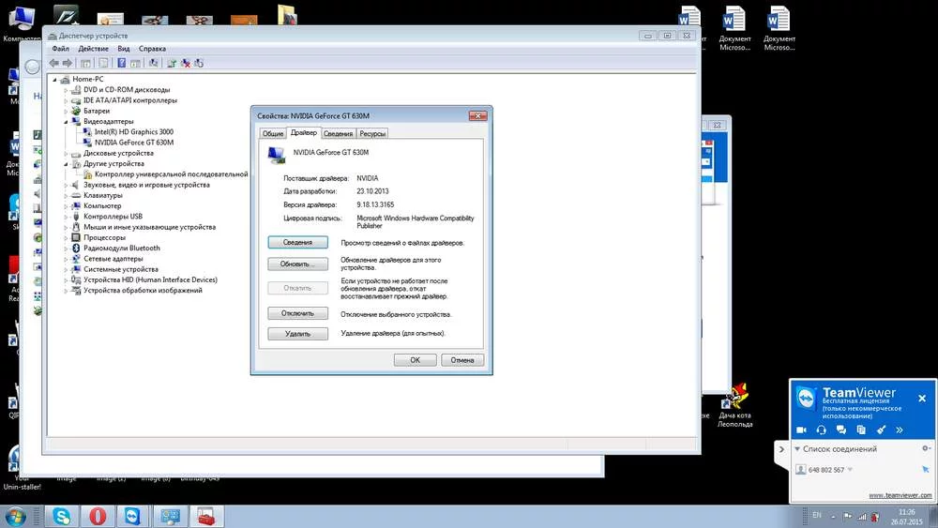Open dropdown next to 648 802 567

coord(850,470)
